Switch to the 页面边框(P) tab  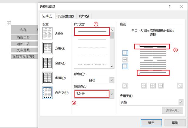(x=66, y=16)
